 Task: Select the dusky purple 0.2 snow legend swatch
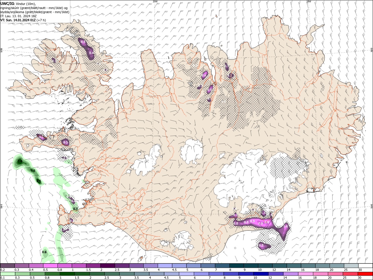[x=7, y=266]
